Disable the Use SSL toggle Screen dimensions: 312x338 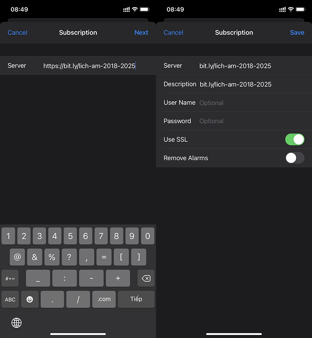[x=294, y=139]
